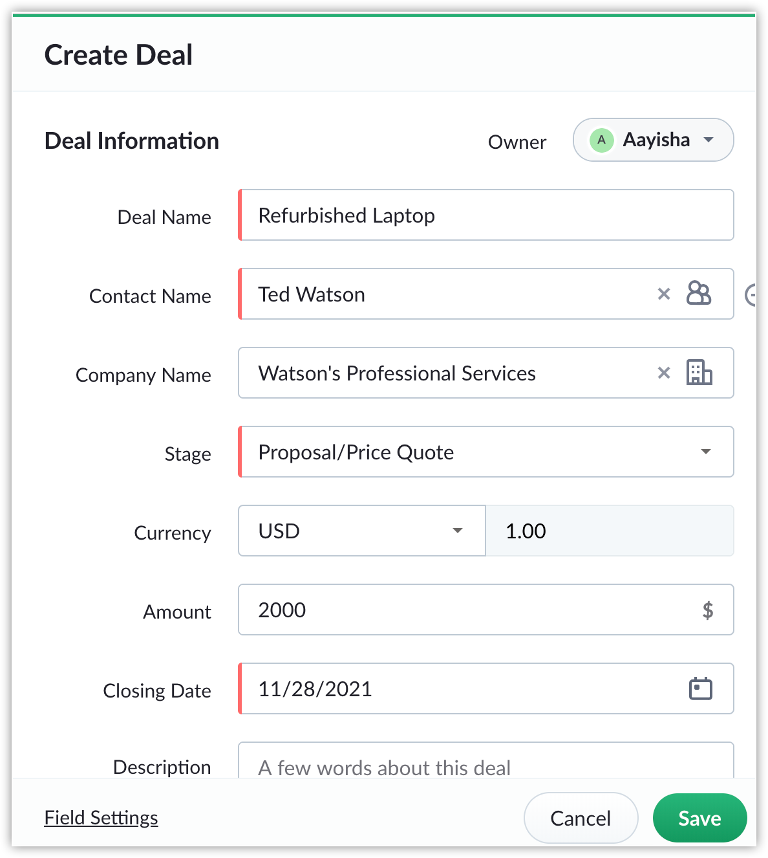Screen dimensions: 768x858
Task: Open the USD currency dropdown
Action: pos(362,531)
